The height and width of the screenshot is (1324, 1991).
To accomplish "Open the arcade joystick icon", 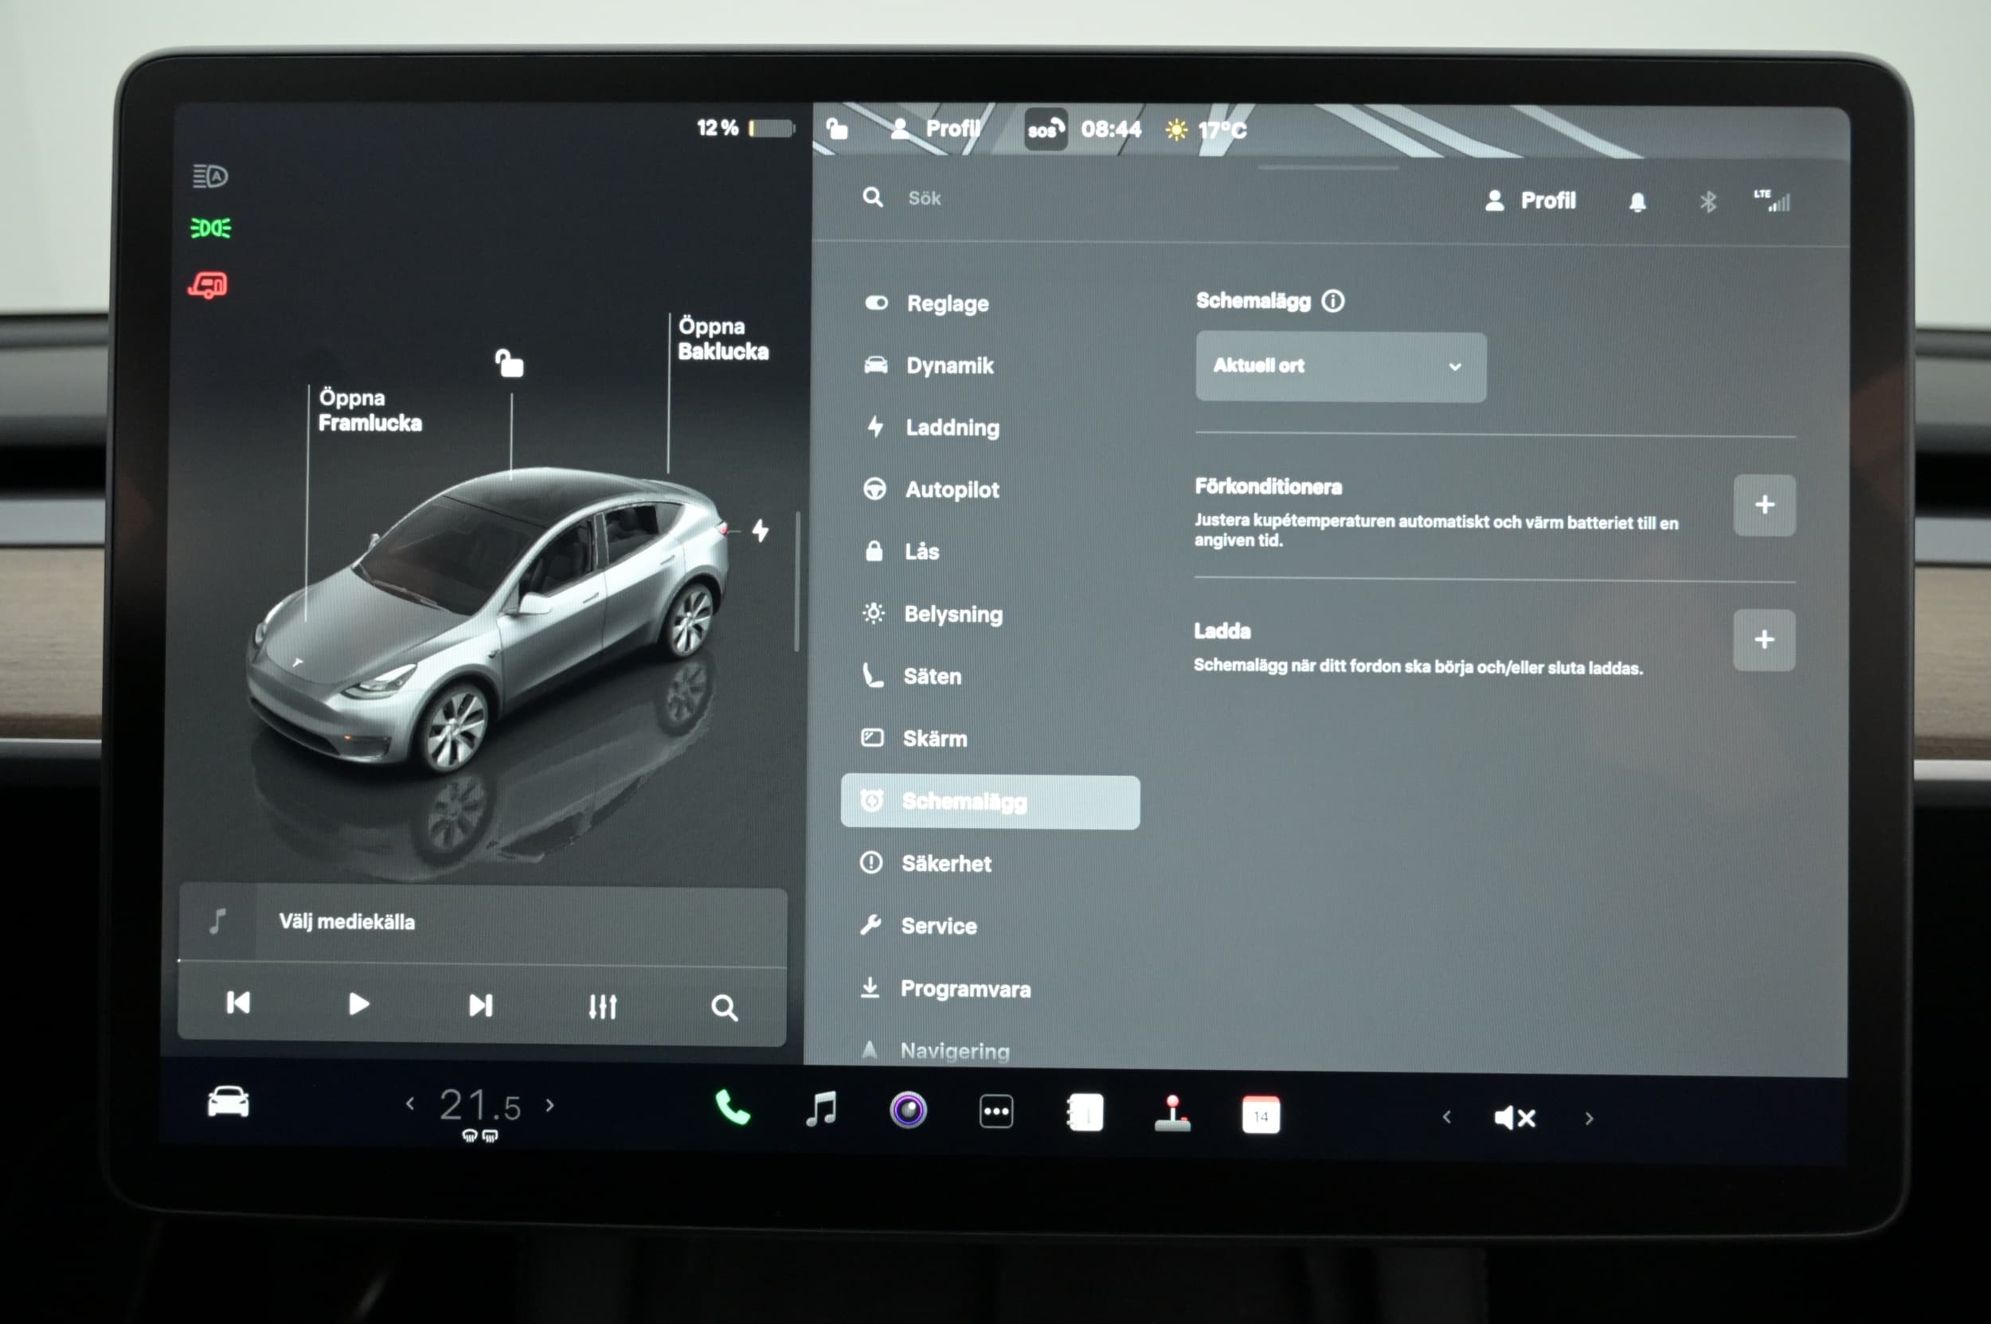I will pos(1172,1114).
